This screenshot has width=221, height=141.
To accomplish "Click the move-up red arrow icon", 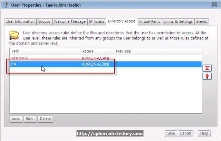I will [207, 76].
